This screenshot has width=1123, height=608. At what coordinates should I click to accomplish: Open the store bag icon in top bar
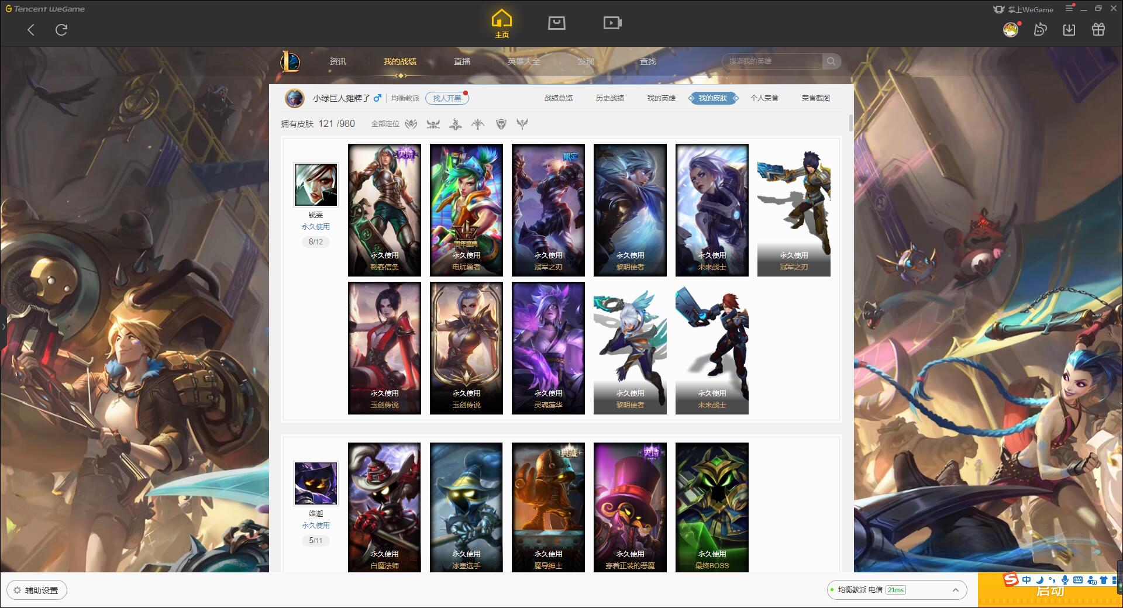[x=556, y=23]
